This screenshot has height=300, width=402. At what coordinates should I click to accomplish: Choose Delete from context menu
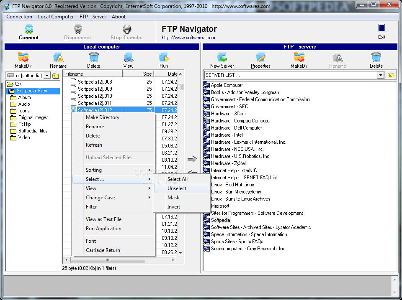click(x=113, y=136)
